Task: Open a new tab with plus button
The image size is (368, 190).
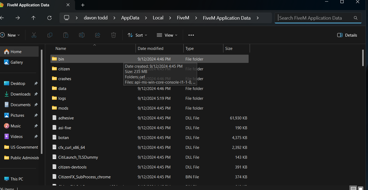Action: pos(83,5)
